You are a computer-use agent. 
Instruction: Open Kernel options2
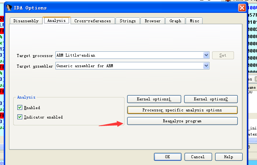point(211,99)
